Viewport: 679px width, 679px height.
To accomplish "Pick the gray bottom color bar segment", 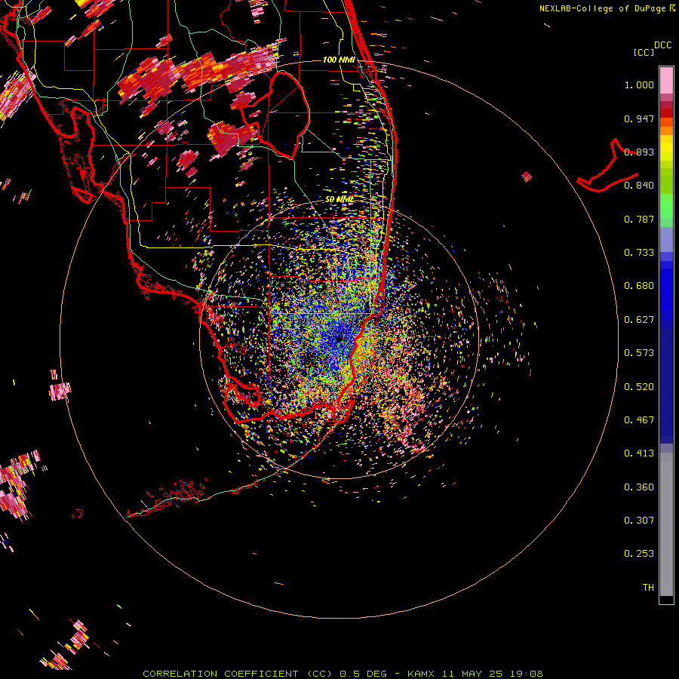I will pos(666,524).
